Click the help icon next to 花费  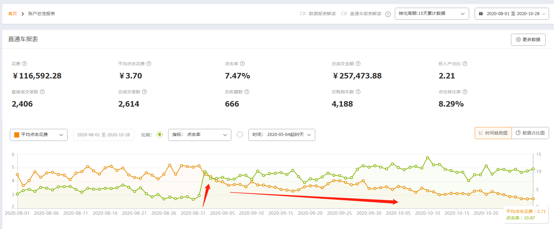24,64
